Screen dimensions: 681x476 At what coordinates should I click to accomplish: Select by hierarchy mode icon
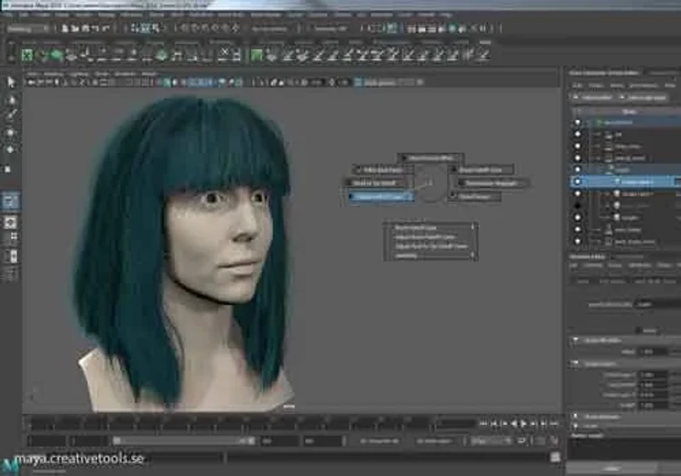point(135,29)
